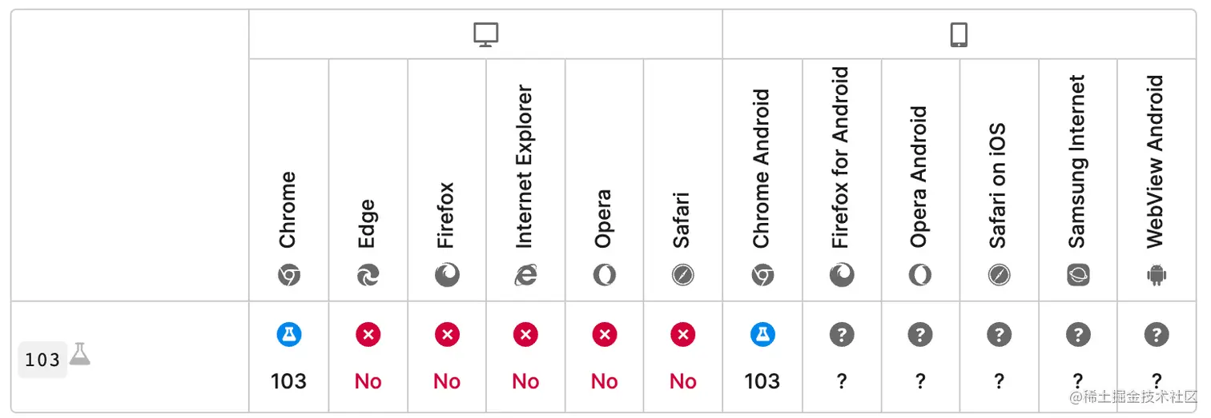1211x418 pixels.
Task: Click the mobile phone icon header
Action: [x=959, y=34]
